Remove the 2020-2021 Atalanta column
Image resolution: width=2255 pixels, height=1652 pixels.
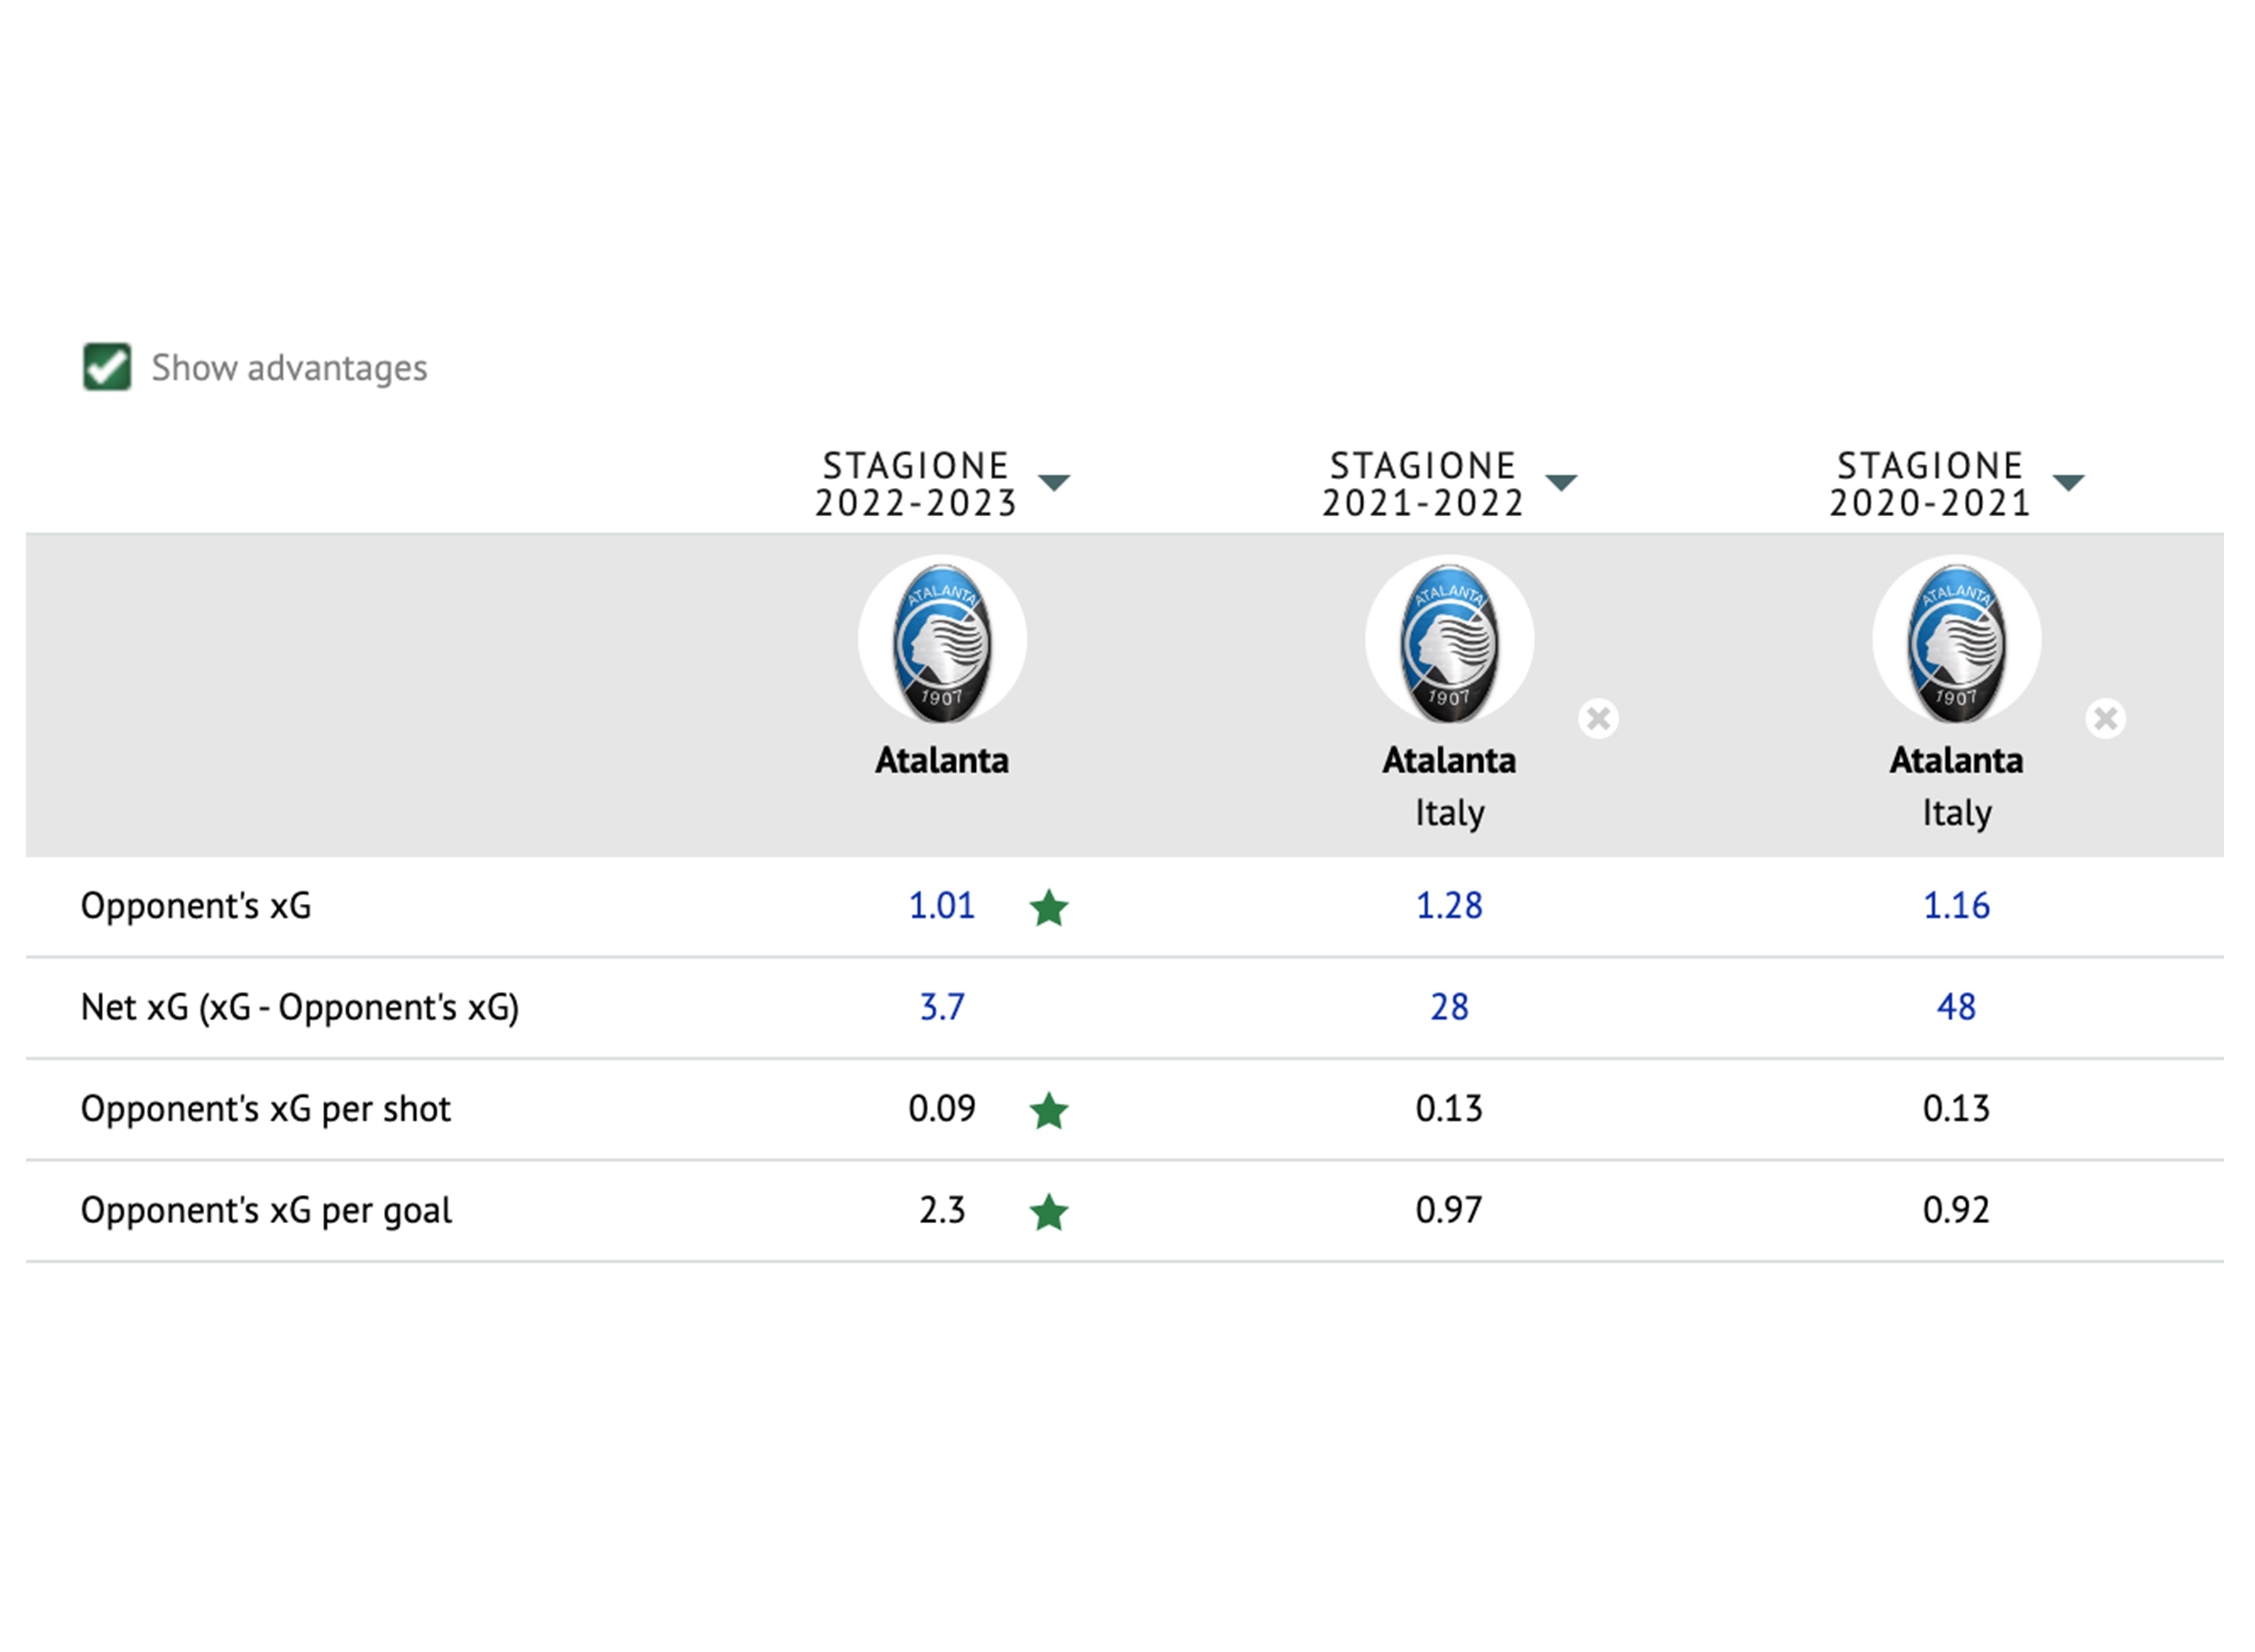pos(2105,718)
